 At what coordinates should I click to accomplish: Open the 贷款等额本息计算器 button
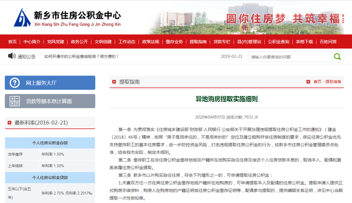pyautogui.click(x=50, y=101)
